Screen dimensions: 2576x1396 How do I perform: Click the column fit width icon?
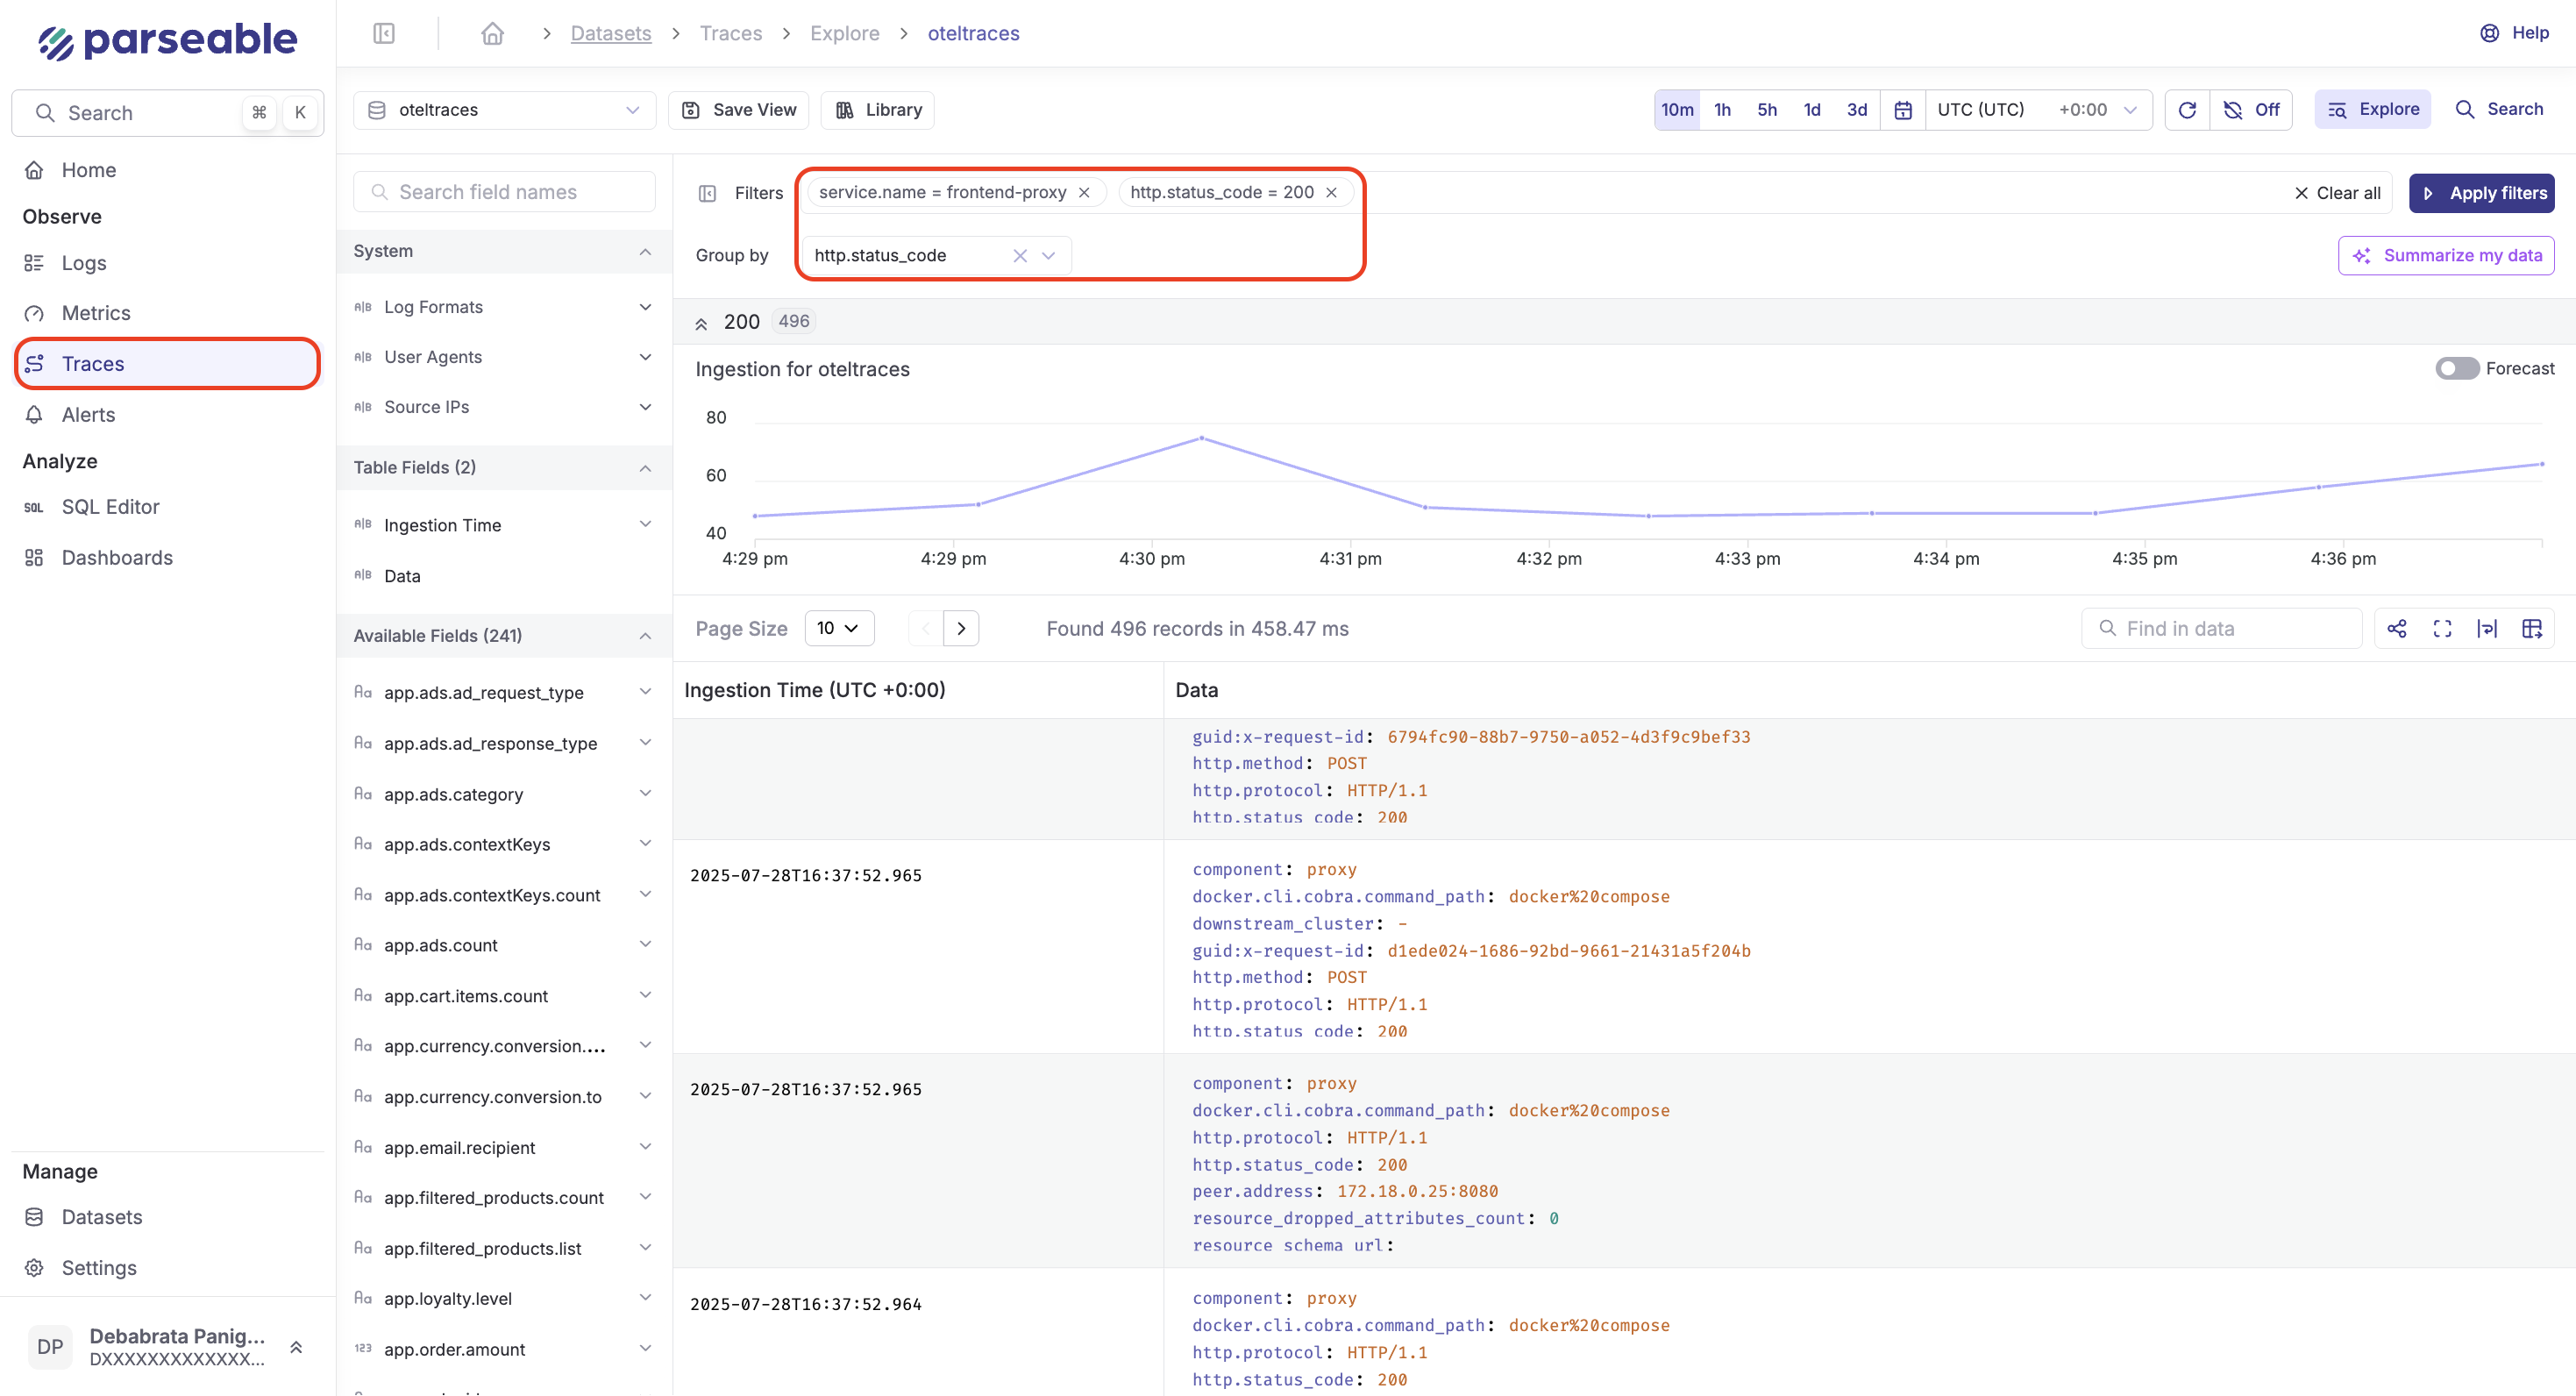click(2487, 628)
